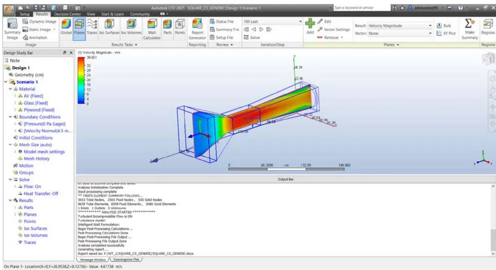496x270 pixels.
Task: Collapse the Mesh Size (auto) node
Action: (10, 145)
